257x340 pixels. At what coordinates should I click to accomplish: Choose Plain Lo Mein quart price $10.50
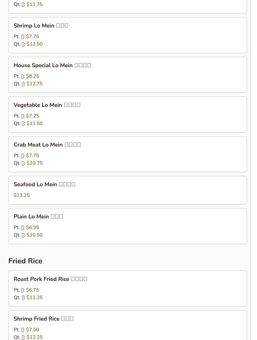35,235
